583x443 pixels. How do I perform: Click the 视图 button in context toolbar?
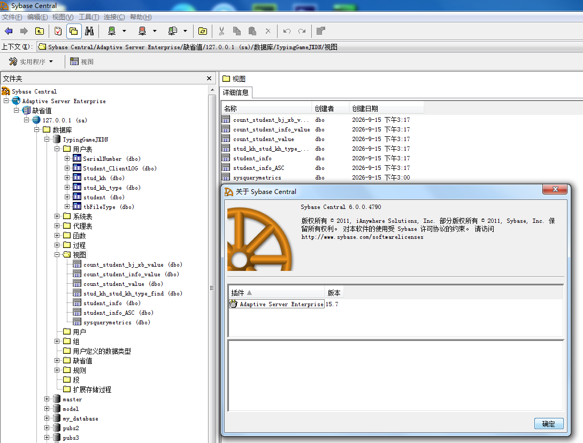click(x=82, y=61)
